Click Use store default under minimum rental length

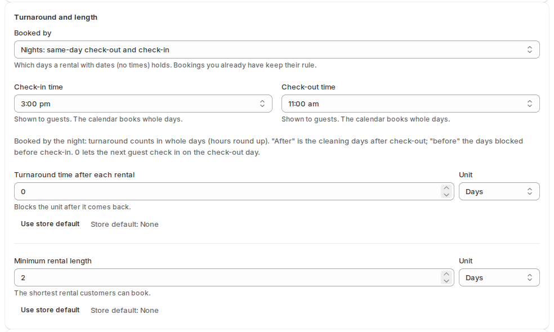[50, 310]
